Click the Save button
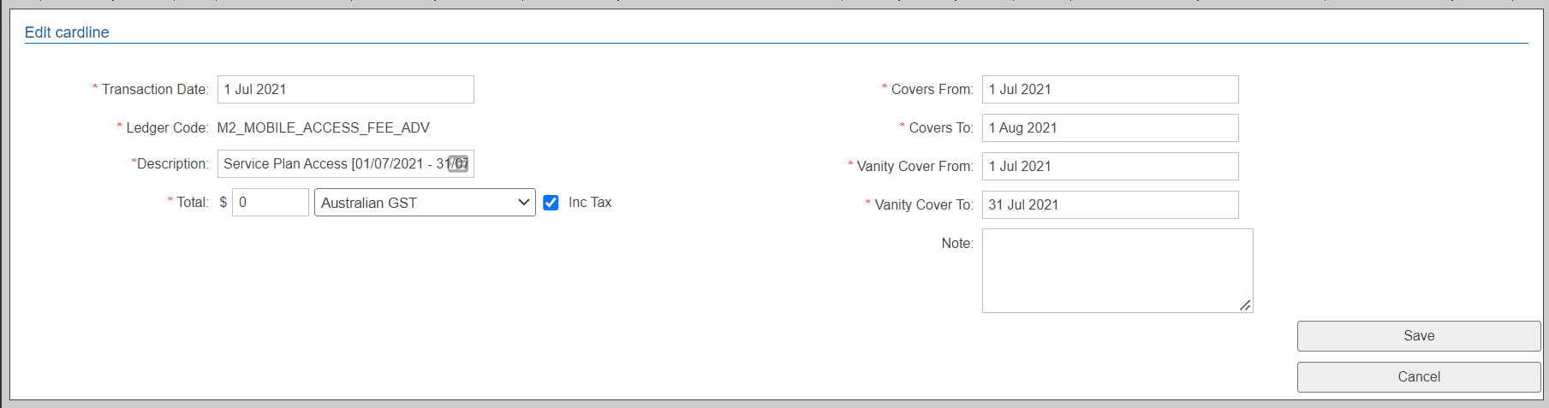This screenshot has width=1549, height=408. coord(1418,336)
